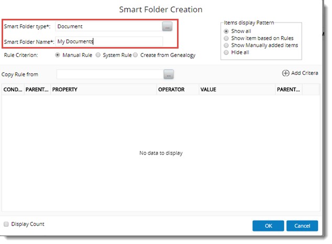The width and height of the screenshot is (332, 244).
Task: Click browse button next to Smart Folder type
Action: (167, 26)
